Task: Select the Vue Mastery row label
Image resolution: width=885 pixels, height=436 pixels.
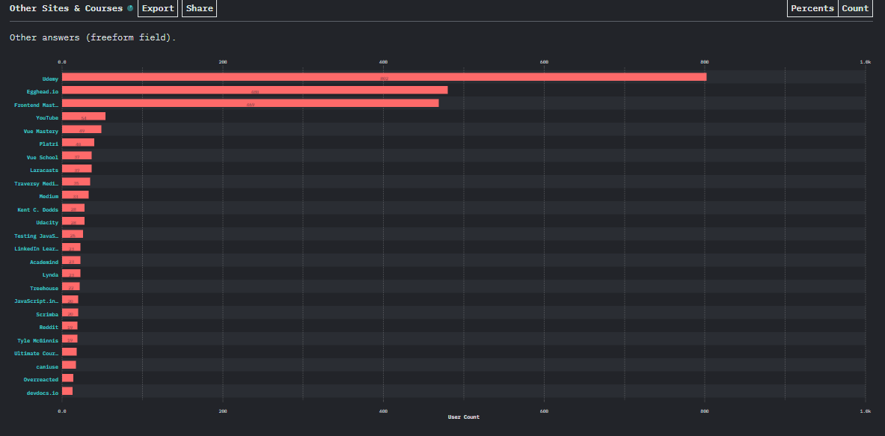Action: click(x=41, y=132)
